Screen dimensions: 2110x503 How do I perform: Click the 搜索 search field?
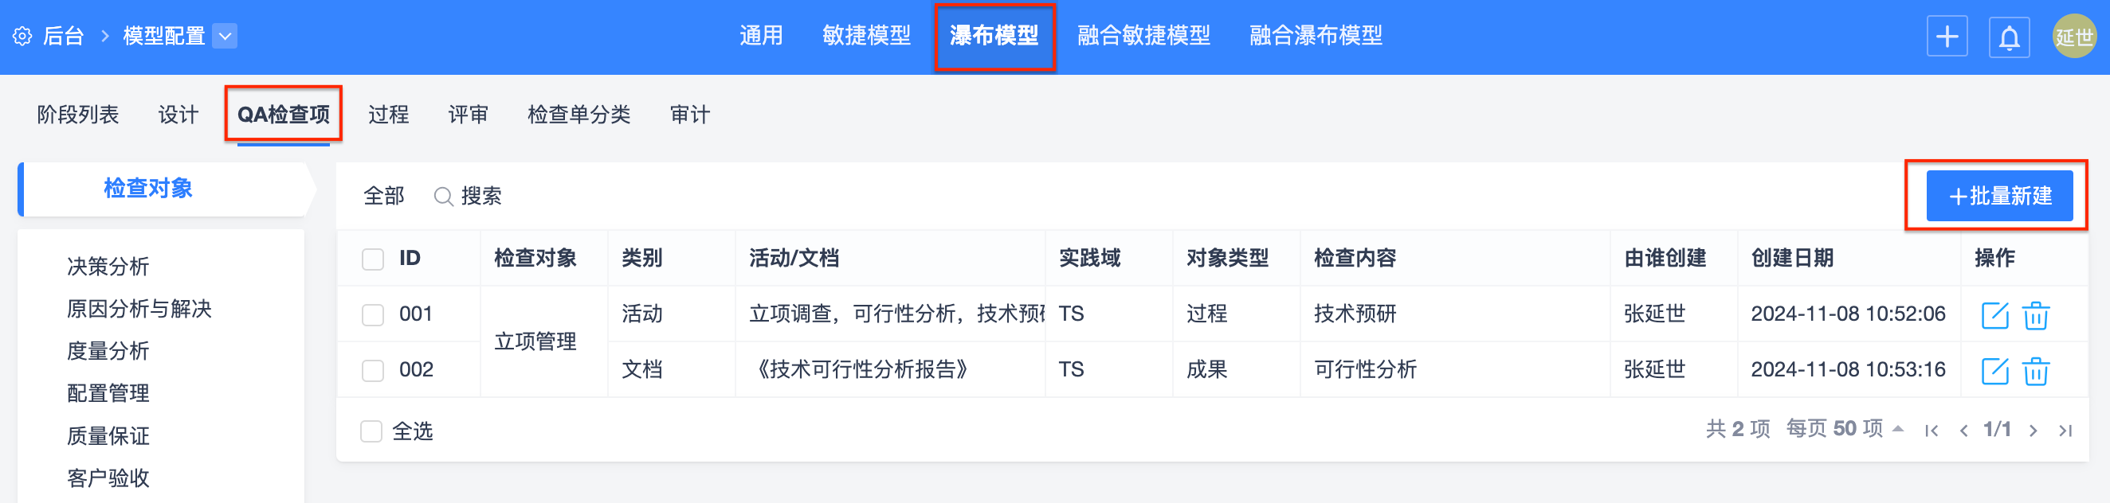[x=469, y=197]
